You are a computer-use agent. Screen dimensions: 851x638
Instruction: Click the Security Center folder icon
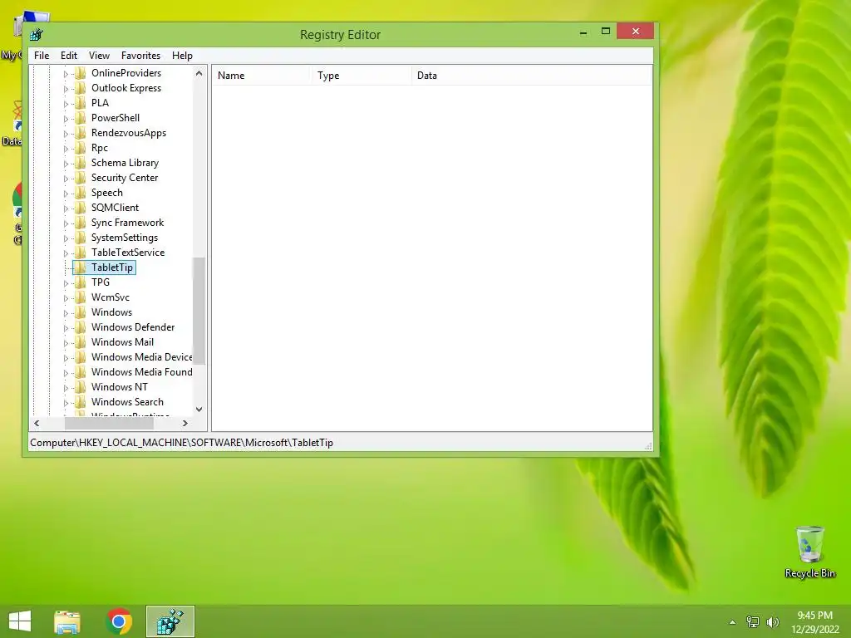(x=81, y=178)
